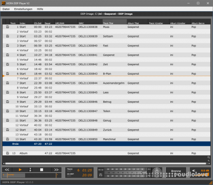Click the 7 Vorlauf row
Image resolution: width=213 pixels, height=185 pixels.
coord(106,79)
